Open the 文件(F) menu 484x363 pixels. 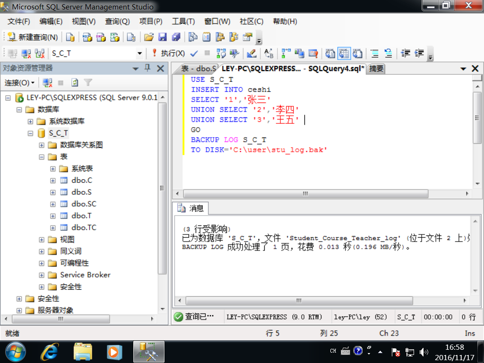click(18, 21)
